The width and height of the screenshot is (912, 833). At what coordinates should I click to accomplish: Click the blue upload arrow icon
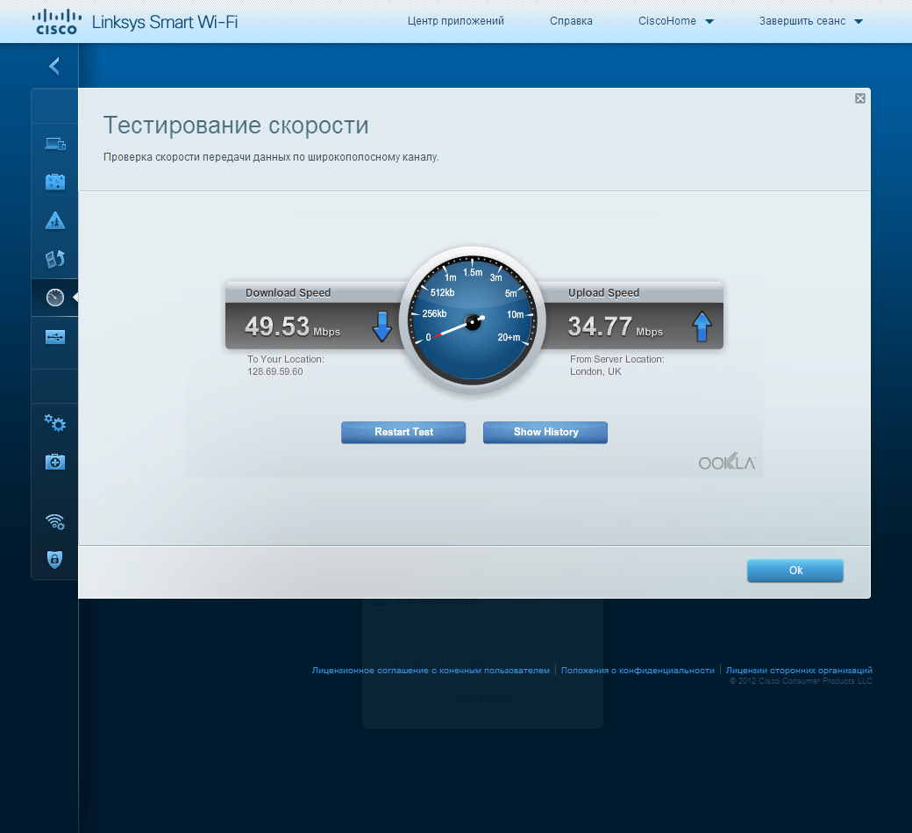[702, 327]
